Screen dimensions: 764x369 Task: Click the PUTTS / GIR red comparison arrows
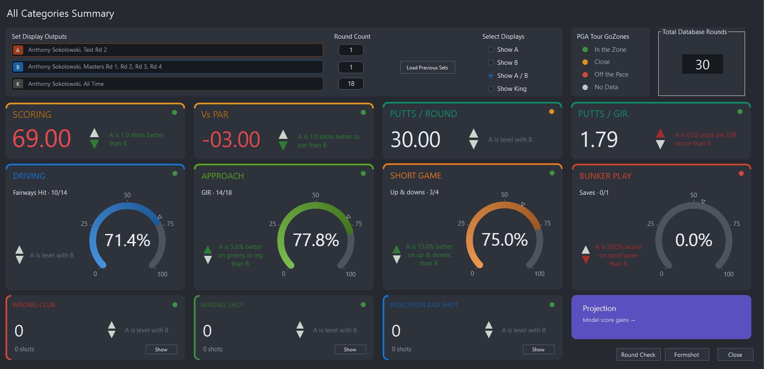click(660, 139)
